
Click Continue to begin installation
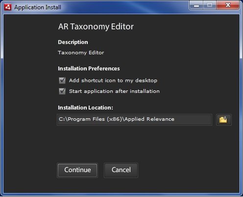[77, 170]
